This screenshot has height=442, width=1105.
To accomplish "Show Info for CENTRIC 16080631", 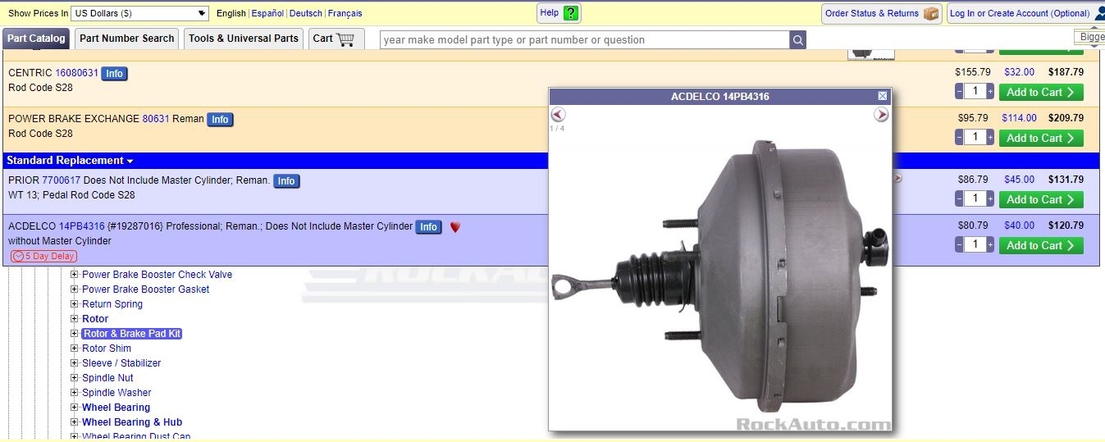I will pyautogui.click(x=114, y=74).
